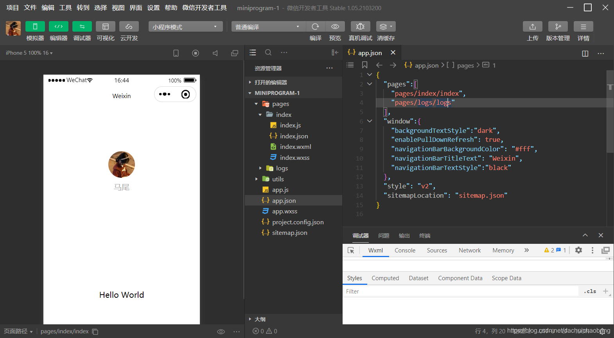Image resolution: width=614 pixels, height=338 pixels.
Task: Click the split editor icon
Action: pyautogui.click(x=585, y=54)
